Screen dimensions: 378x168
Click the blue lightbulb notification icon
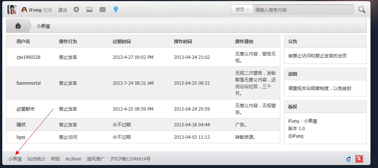[x=116, y=10]
